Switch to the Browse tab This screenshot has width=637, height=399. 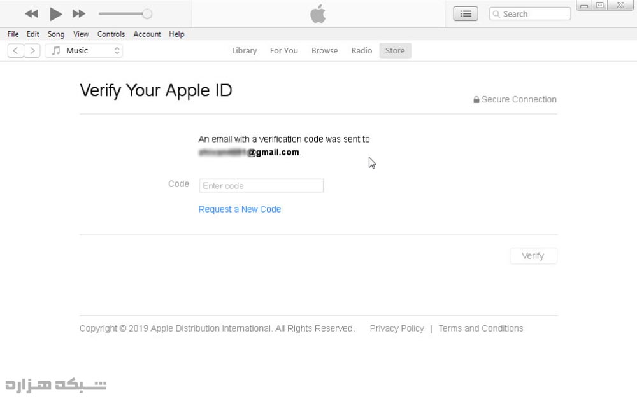(325, 51)
